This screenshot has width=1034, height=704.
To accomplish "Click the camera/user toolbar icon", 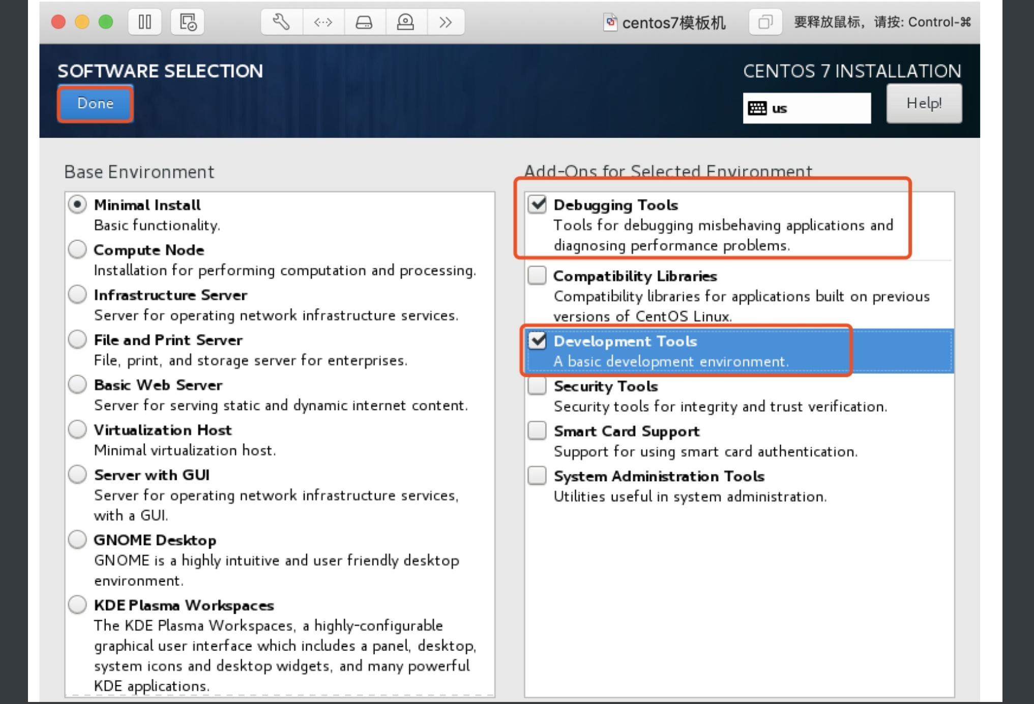I will tap(405, 22).
